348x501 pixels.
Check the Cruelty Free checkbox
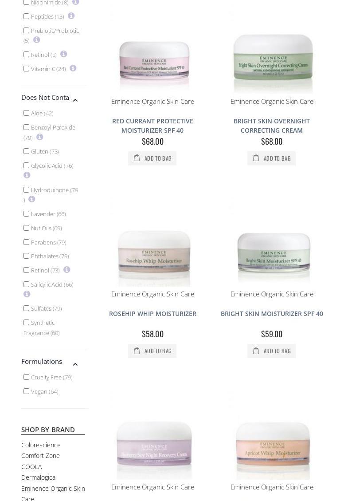tap(27, 377)
